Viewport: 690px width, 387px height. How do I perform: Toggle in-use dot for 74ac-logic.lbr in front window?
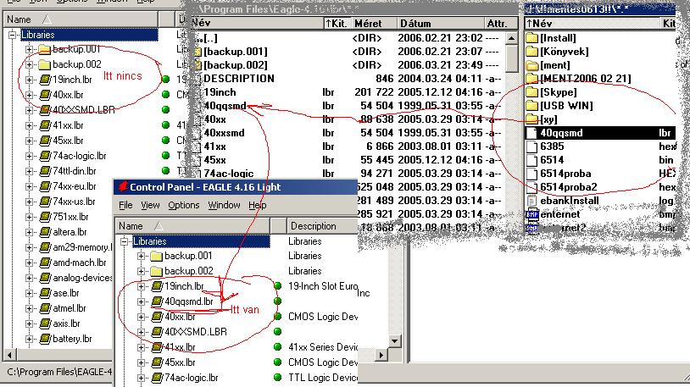[278, 378]
